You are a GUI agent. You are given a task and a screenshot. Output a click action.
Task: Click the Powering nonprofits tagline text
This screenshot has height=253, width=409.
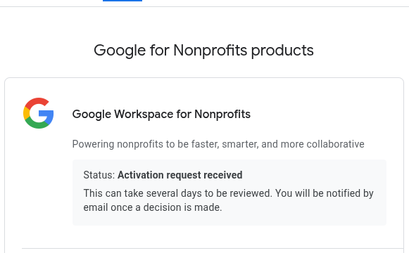(218, 144)
